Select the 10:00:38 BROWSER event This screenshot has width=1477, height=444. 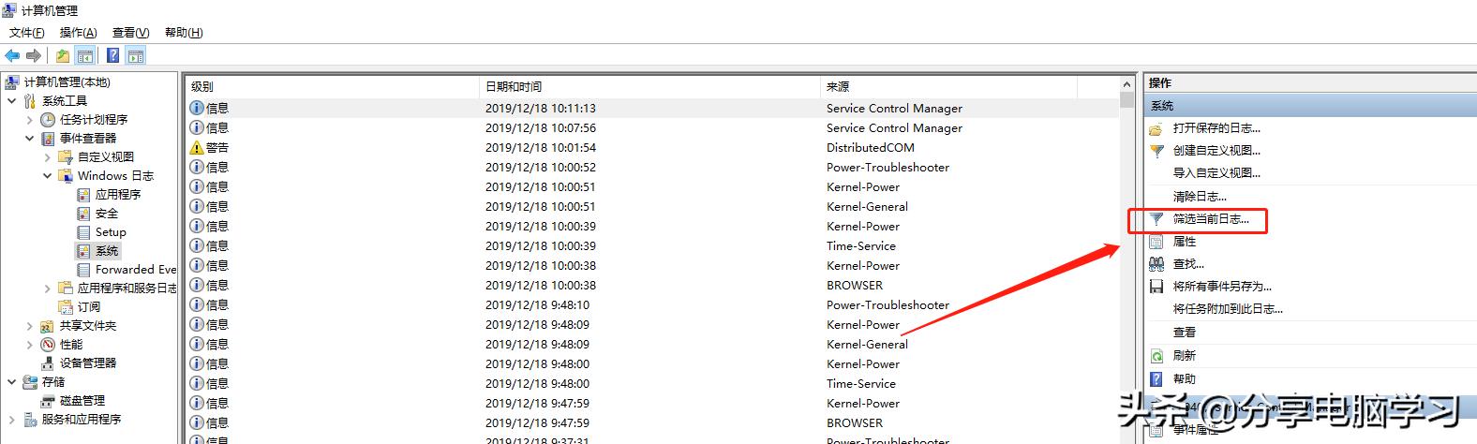pyautogui.click(x=653, y=286)
